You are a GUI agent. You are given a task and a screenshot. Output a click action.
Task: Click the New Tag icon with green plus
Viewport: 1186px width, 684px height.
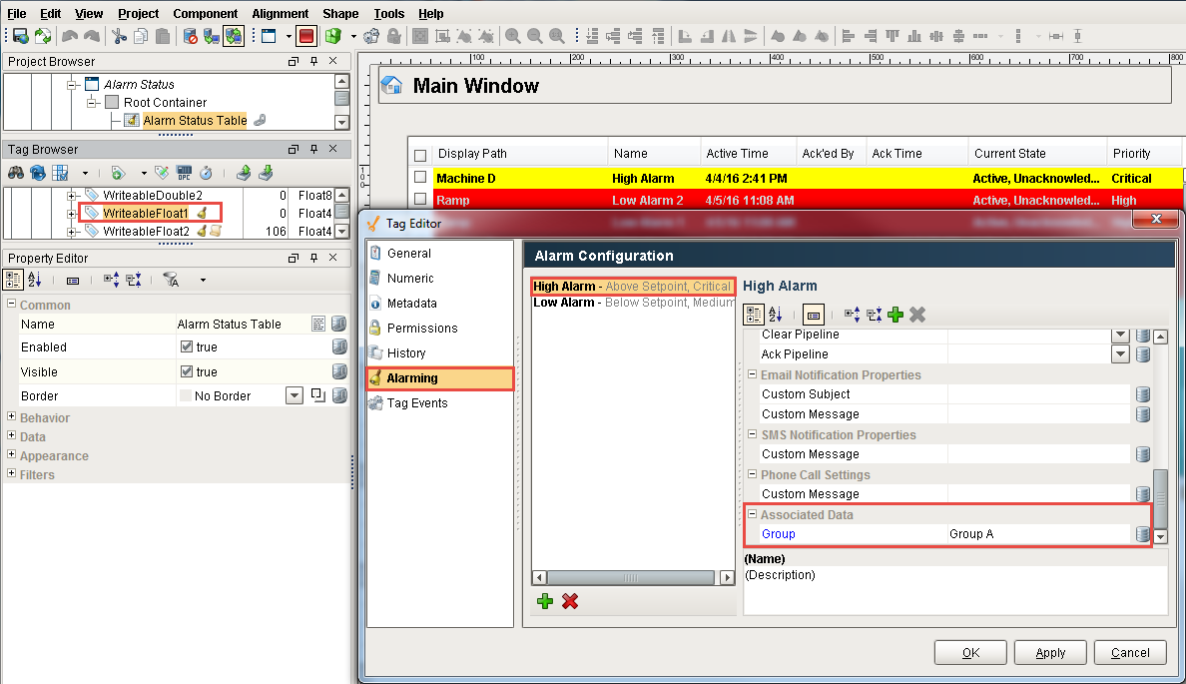(x=117, y=174)
